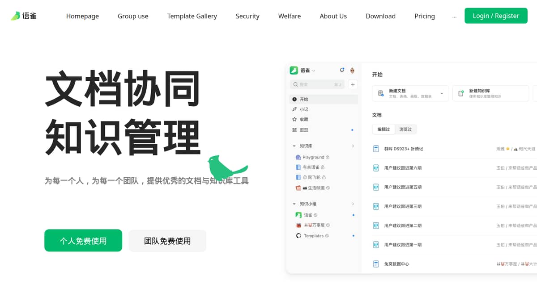
Task: Open the 用户建议跟进第六期 board icon
Action: tap(376, 168)
